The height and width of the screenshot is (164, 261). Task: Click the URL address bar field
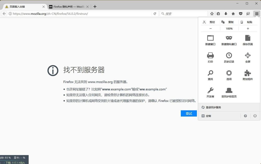pyautogui.click(x=80, y=14)
